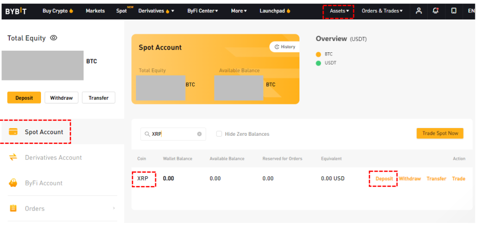Click the green USDT legend dot
Viewport: 480px width, 229px height.
coord(318,64)
